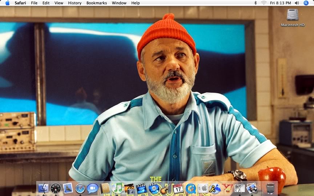
Task: Open iDVD from the Dock
Action: click(154, 188)
